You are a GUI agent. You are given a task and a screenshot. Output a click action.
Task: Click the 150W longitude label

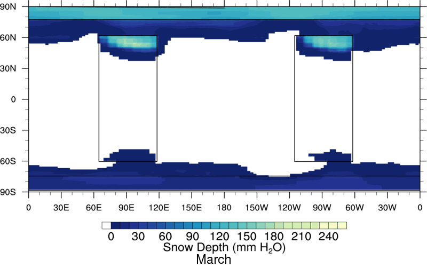tap(257, 208)
